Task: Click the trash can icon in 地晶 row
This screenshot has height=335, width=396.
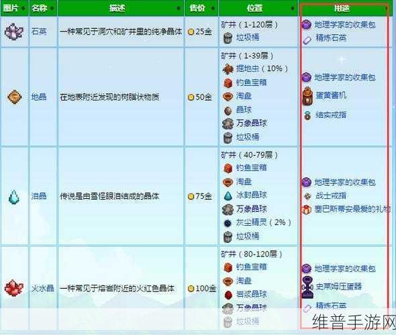Action: (228, 137)
